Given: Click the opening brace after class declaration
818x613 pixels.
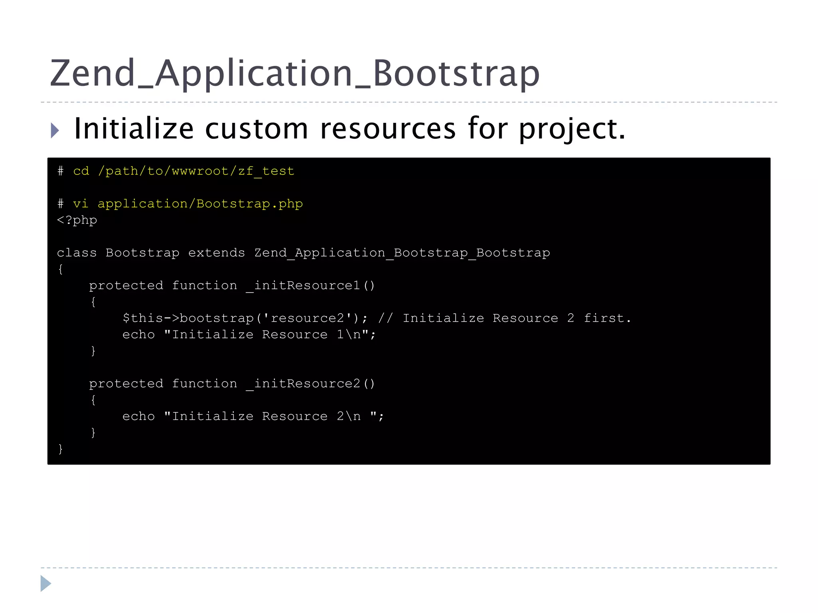Looking at the screenshot, I should click(60, 269).
